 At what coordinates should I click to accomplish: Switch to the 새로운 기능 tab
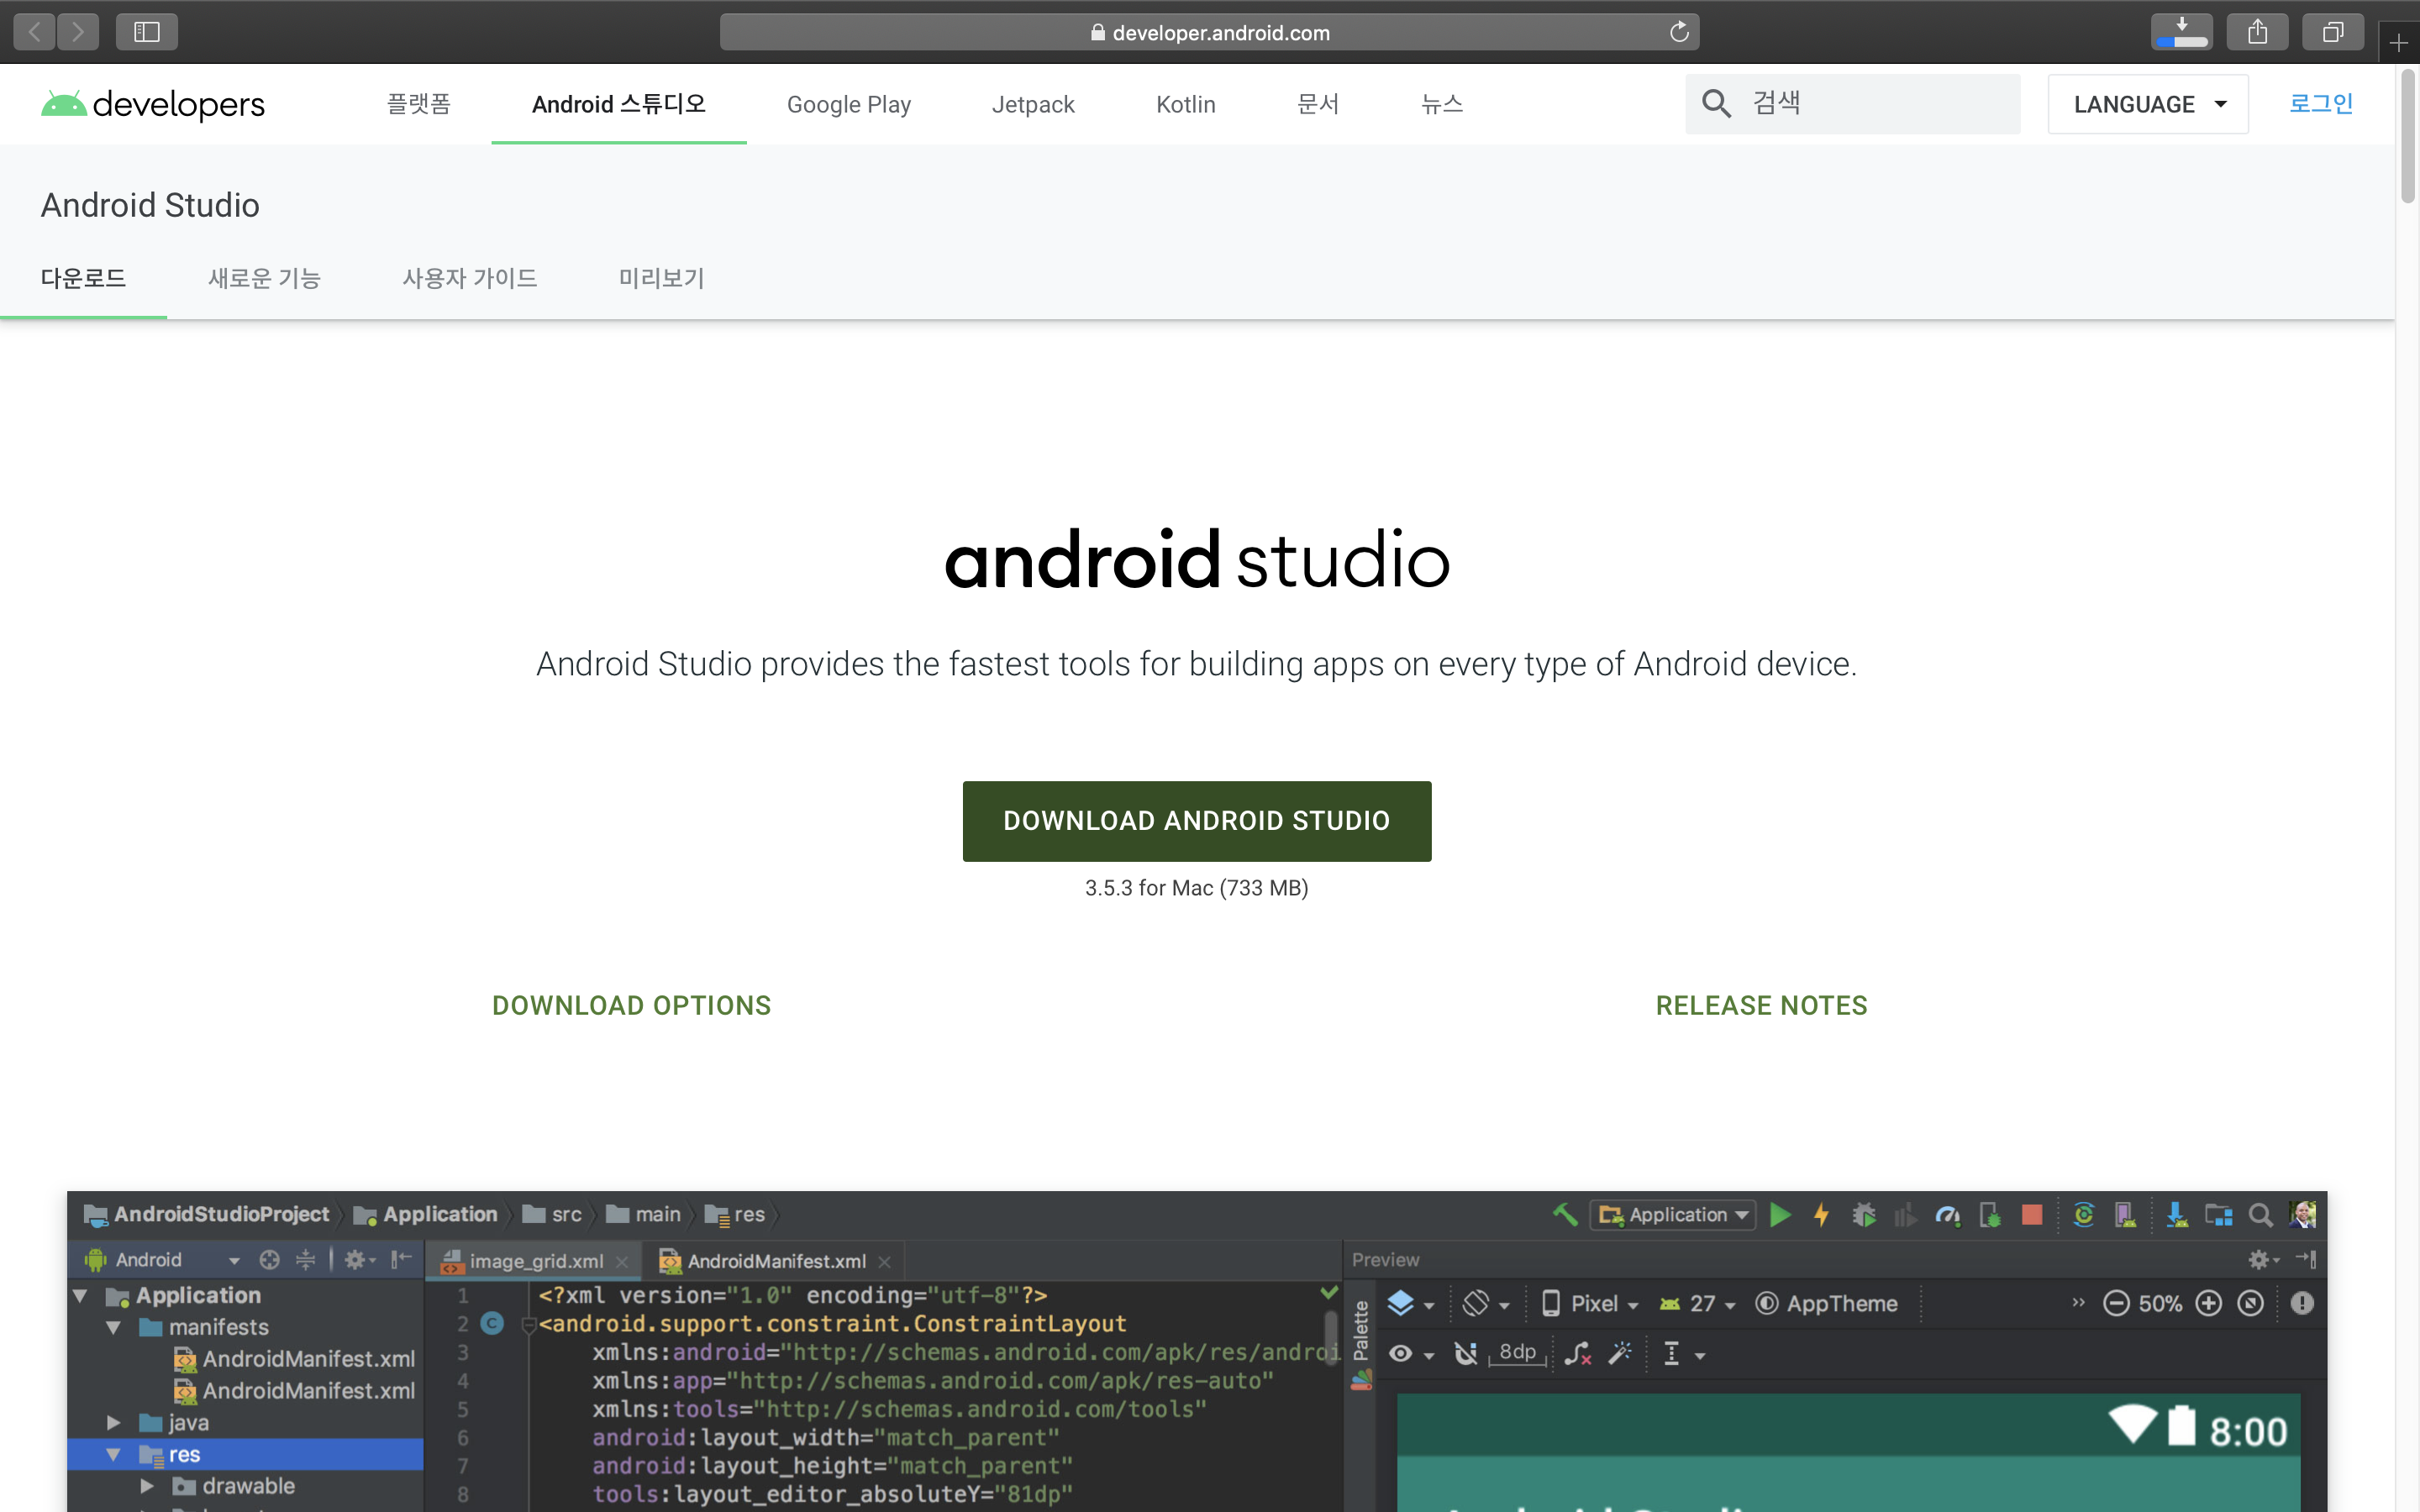point(264,278)
